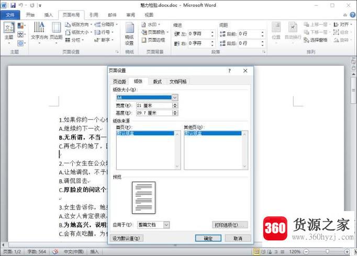
Task: Click the Page Setup group dialog launcher
Action: click(x=117, y=52)
